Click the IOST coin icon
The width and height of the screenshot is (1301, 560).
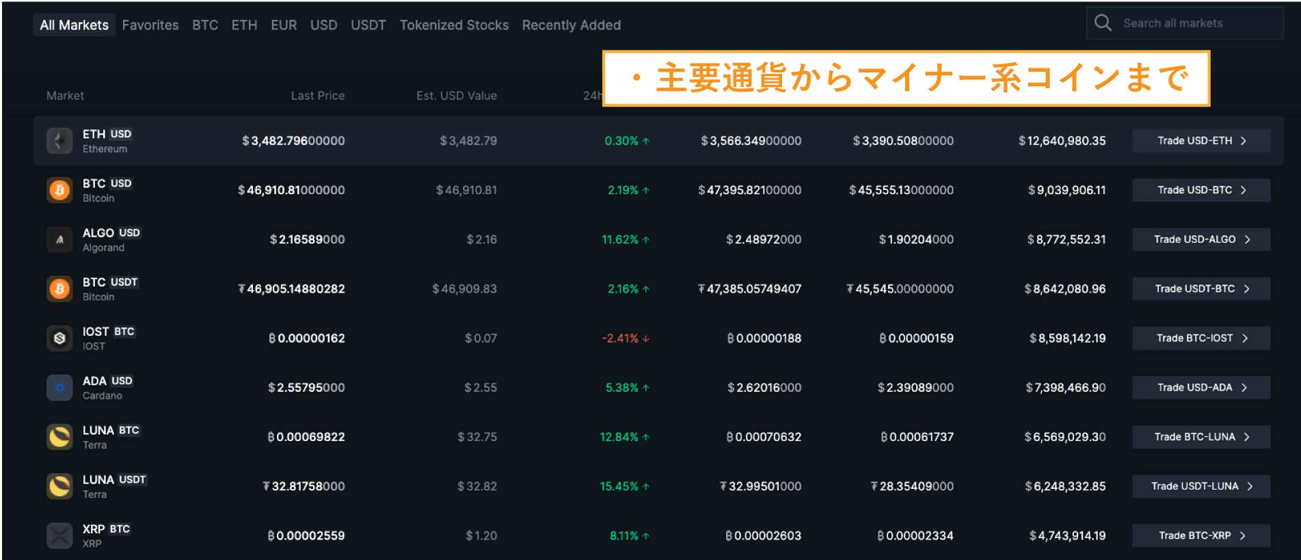point(59,338)
